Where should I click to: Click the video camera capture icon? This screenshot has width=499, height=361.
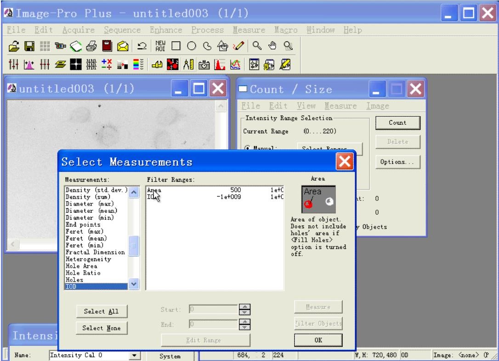60,46
